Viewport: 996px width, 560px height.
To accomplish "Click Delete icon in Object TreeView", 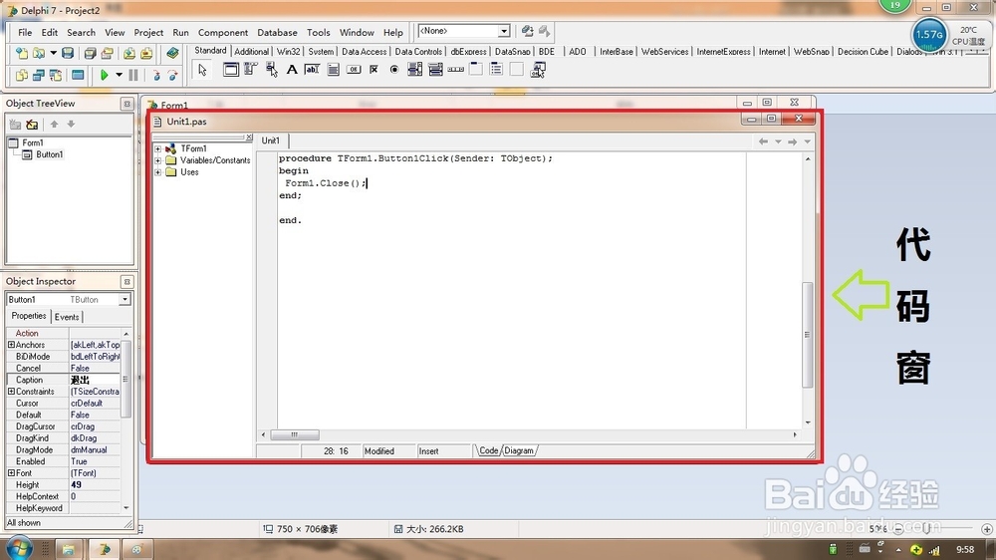I will tap(32, 124).
